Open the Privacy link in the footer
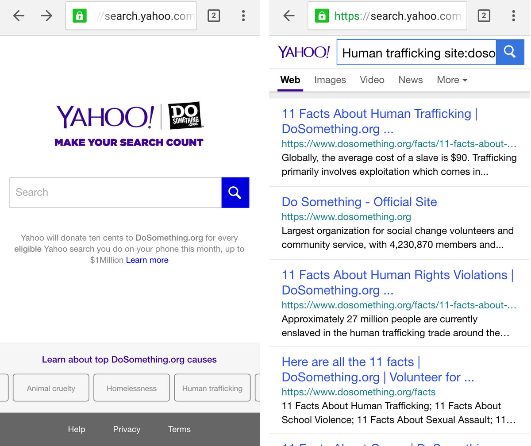Screen dimensions: 531x446 pos(127,429)
